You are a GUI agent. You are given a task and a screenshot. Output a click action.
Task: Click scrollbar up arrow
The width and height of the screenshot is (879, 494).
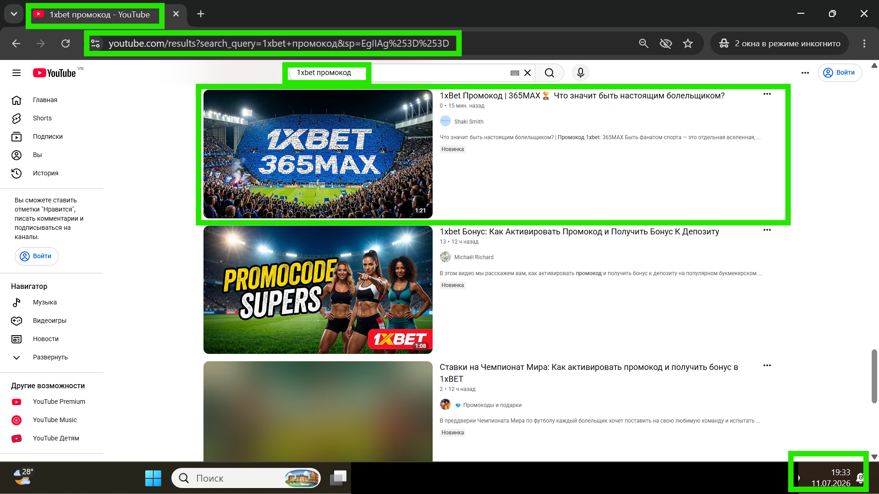point(874,65)
